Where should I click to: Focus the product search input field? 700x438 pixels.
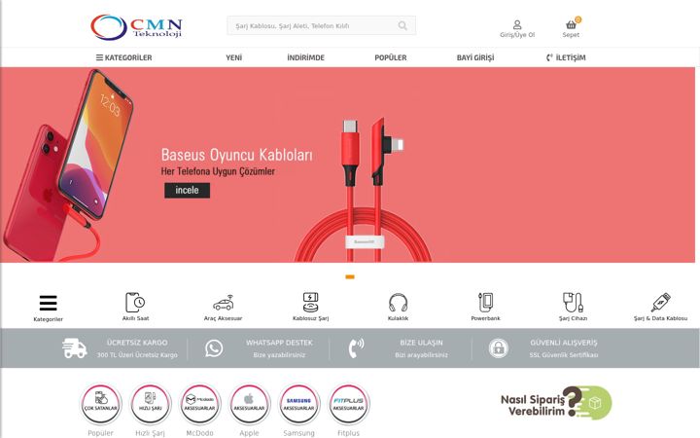coord(322,25)
